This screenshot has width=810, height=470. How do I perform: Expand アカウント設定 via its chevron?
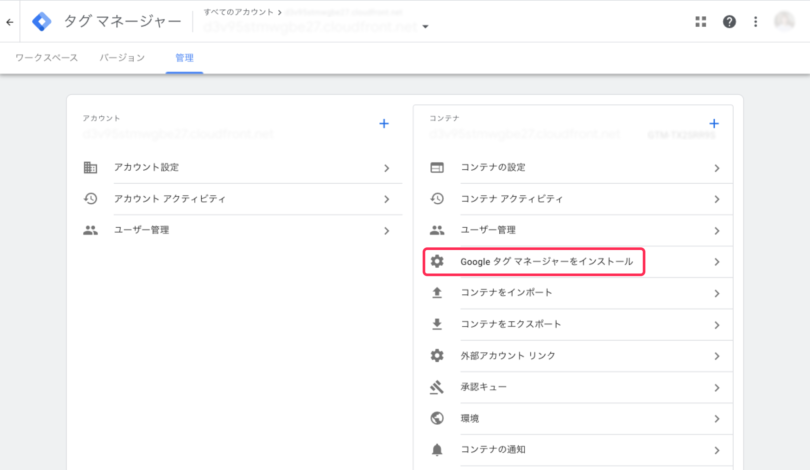[387, 168]
